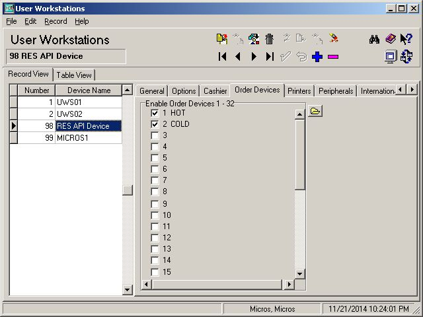Enable order device 5 checkbox

[155, 158]
